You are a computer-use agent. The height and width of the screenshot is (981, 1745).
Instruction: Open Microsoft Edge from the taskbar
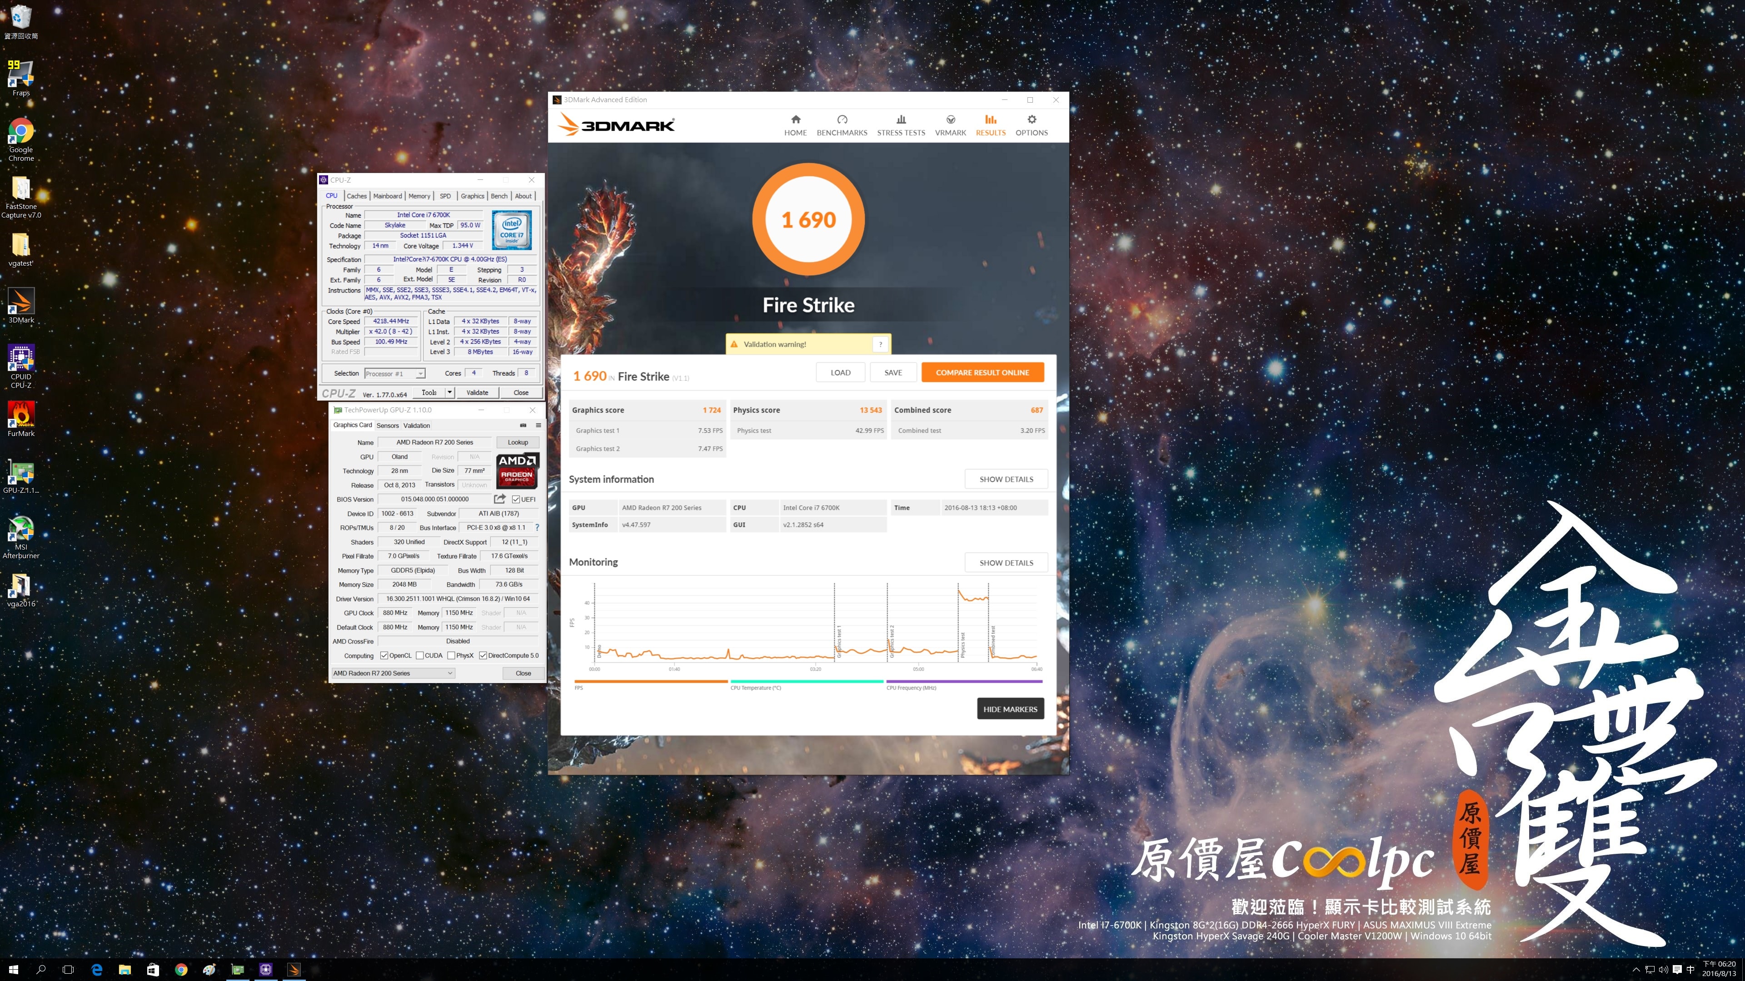pyautogui.click(x=97, y=970)
